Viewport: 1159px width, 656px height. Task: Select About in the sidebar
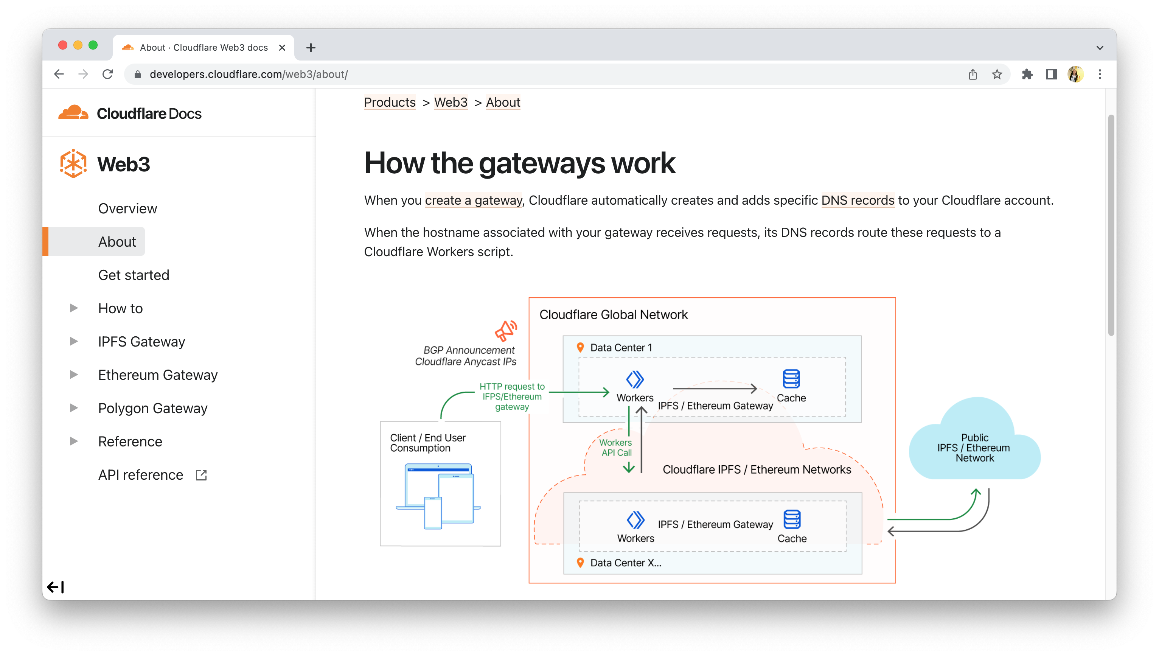[117, 242]
